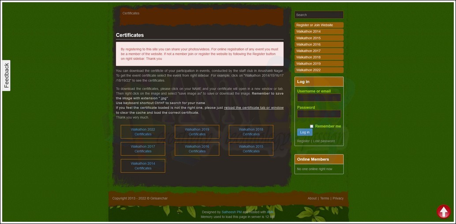Image resolution: width=456 pixels, height=224 pixels.
Task: Open Walkathon 2014 Certificates box
Action: (143, 166)
